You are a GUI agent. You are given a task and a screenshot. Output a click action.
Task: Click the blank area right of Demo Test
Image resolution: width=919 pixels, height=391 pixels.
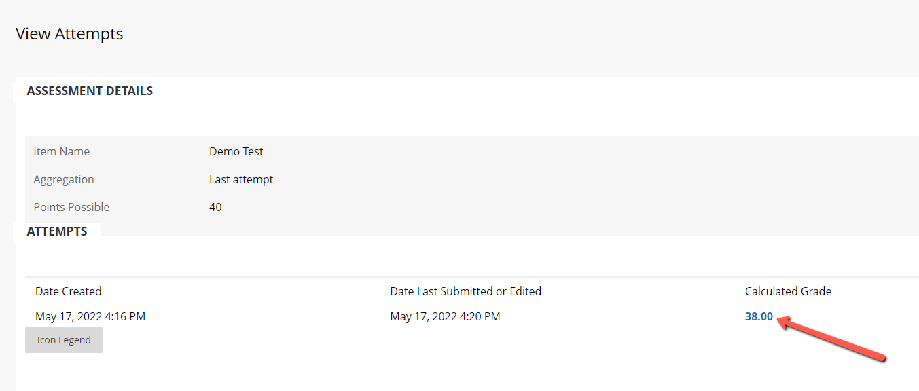pyautogui.click(x=591, y=151)
